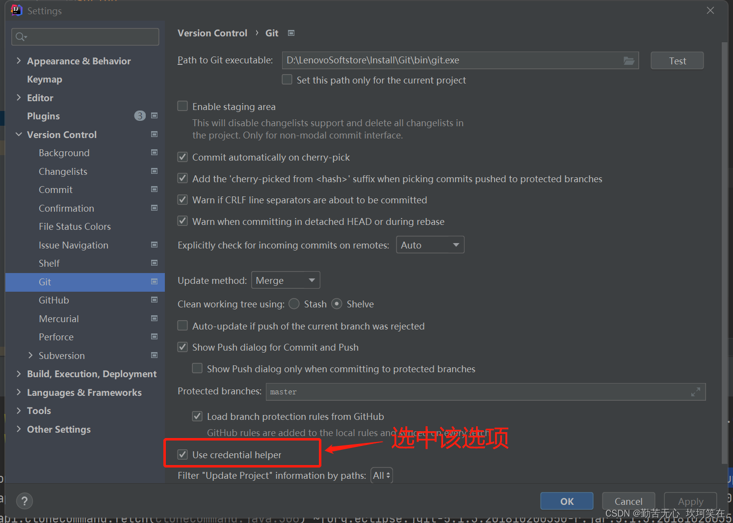Viewport: 733px width, 523px height.
Task: Click the project icon next to Commit
Action: click(x=154, y=189)
